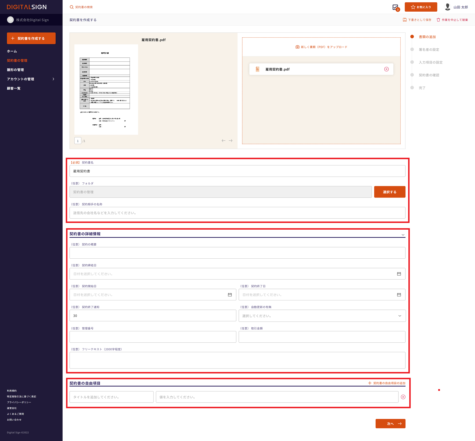The height and width of the screenshot is (441, 475).
Task: Open 契約書の管理 in sidebar
Action: click(x=17, y=61)
